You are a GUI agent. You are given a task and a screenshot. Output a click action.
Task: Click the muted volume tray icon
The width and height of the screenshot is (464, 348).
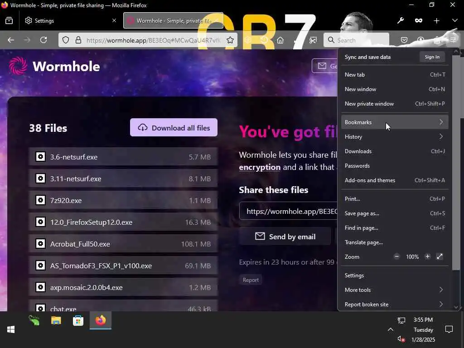401,339
